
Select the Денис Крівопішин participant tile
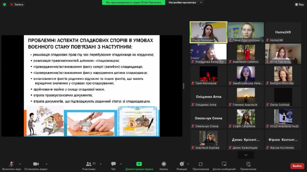coord(246,140)
